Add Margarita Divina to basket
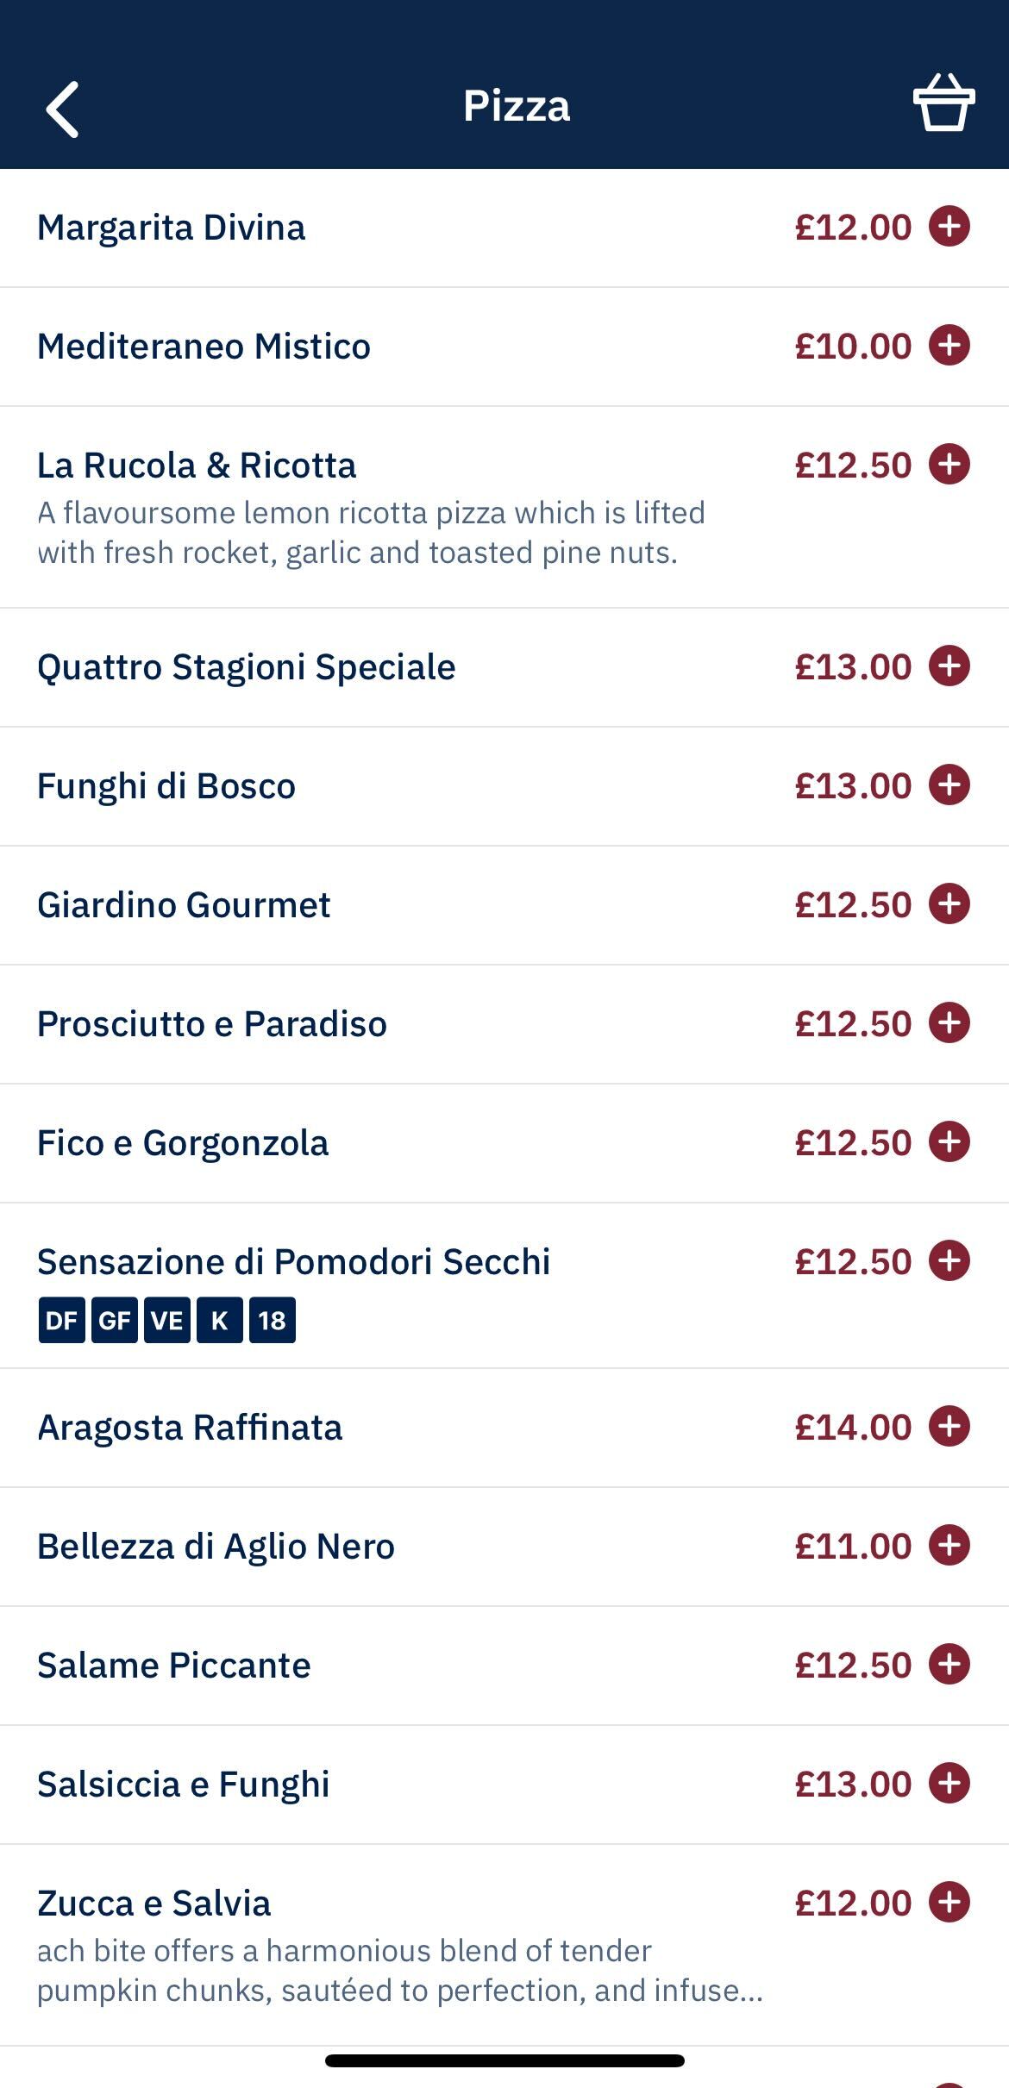1009x2088 pixels. pyautogui.click(x=949, y=227)
